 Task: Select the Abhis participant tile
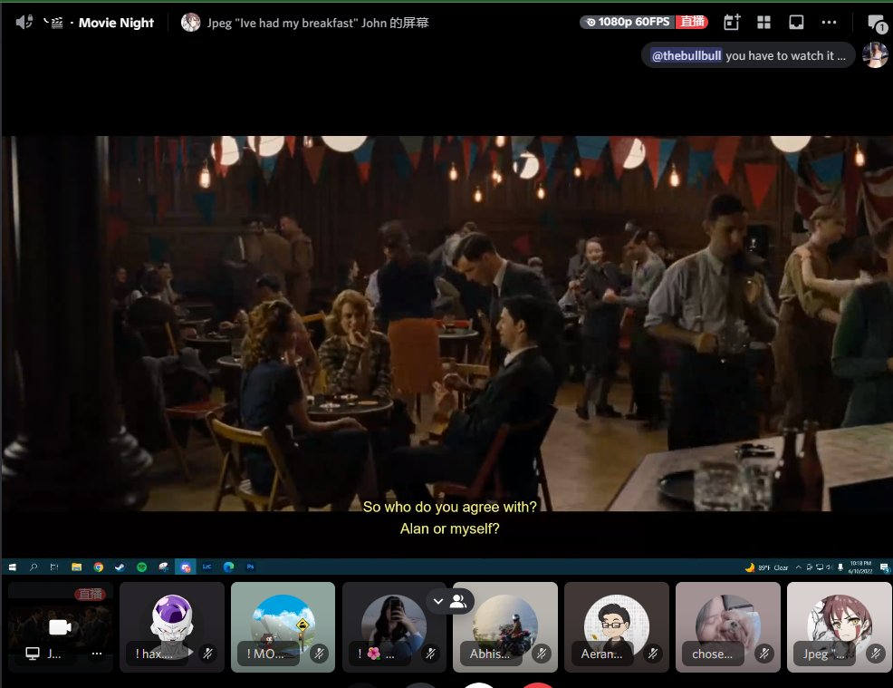point(505,627)
